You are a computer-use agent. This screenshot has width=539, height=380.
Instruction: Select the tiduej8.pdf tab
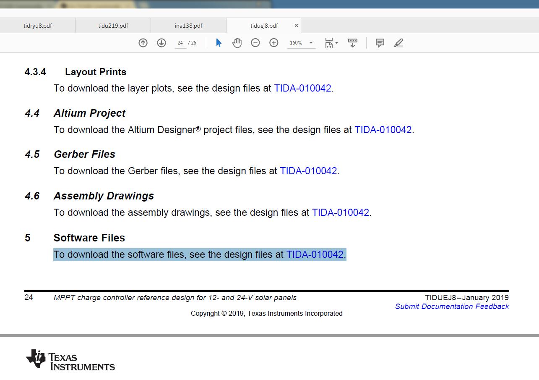click(x=264, y=26)
